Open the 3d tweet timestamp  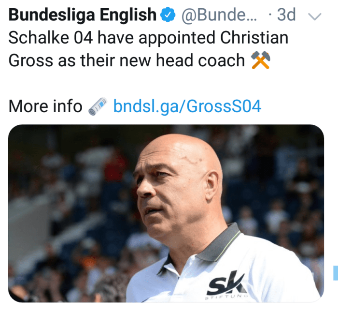286,15
